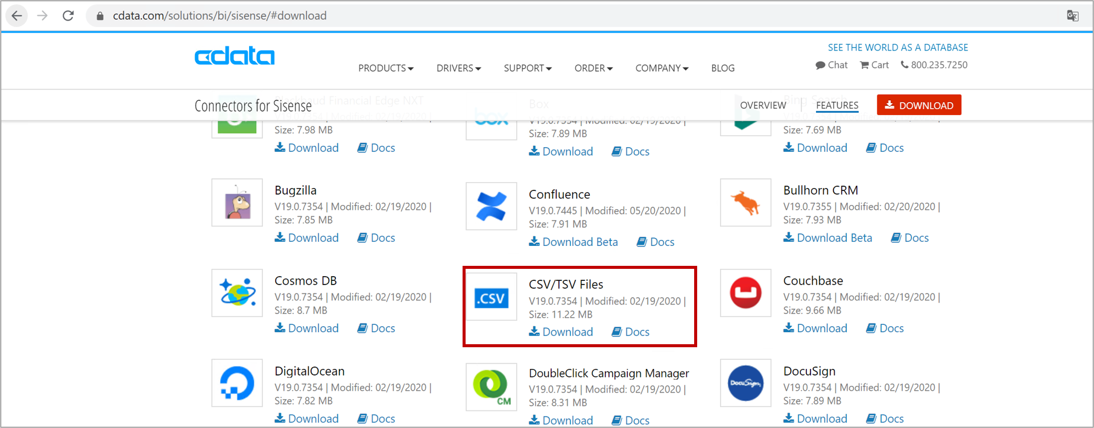Open Docs for DigitalOcean

point(376,418)
